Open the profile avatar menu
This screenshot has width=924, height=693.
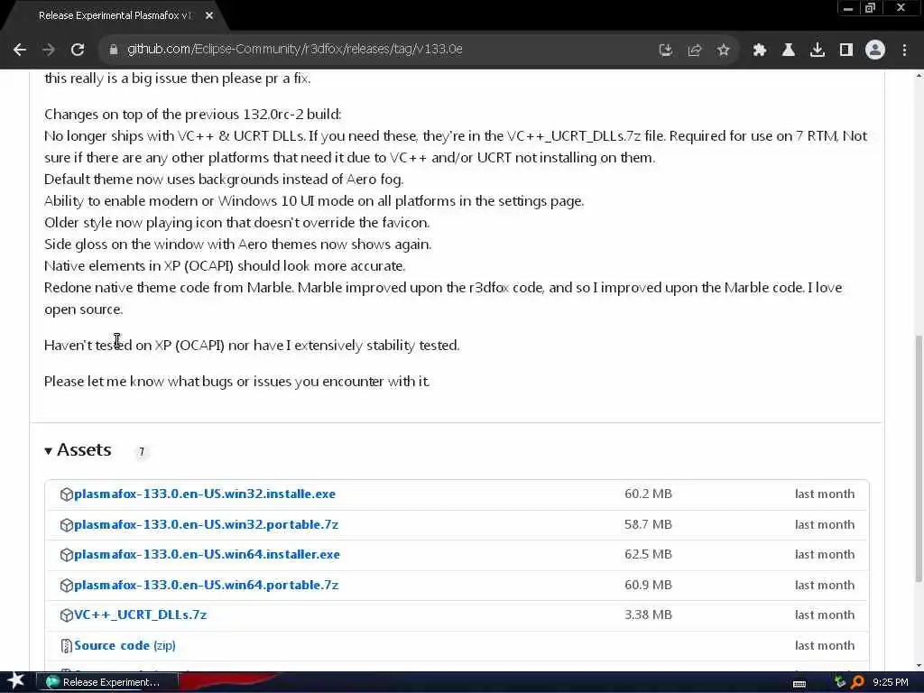[875, 51]
